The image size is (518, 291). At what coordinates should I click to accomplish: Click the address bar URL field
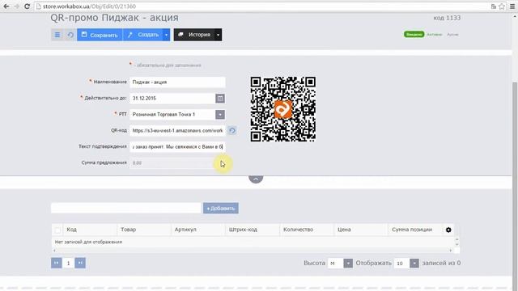coord(261,6)
